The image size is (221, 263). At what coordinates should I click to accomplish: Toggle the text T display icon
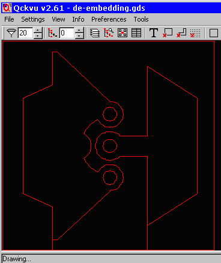[x=154, y=32]
